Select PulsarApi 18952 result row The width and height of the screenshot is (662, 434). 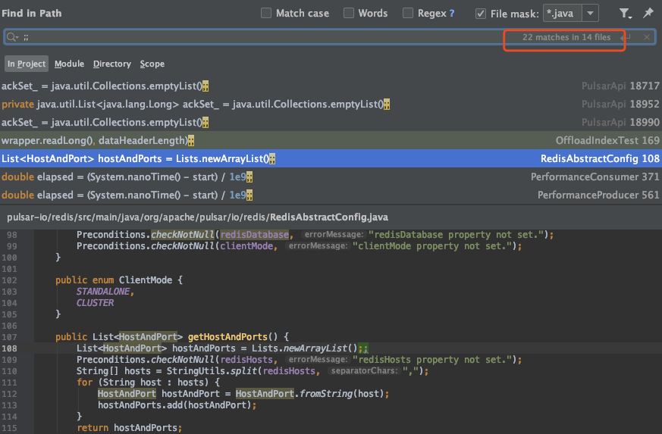coord(331,105)
